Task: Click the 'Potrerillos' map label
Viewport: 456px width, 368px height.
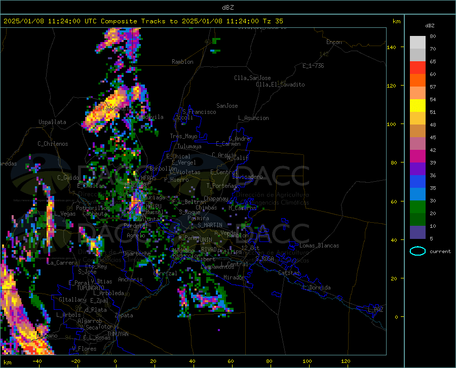Action: (x=93, y=208)
